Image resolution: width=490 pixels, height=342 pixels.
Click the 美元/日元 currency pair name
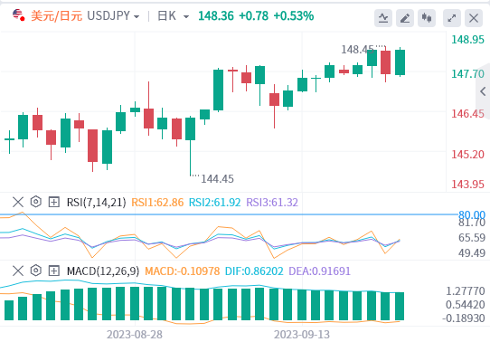coord(56,15)
